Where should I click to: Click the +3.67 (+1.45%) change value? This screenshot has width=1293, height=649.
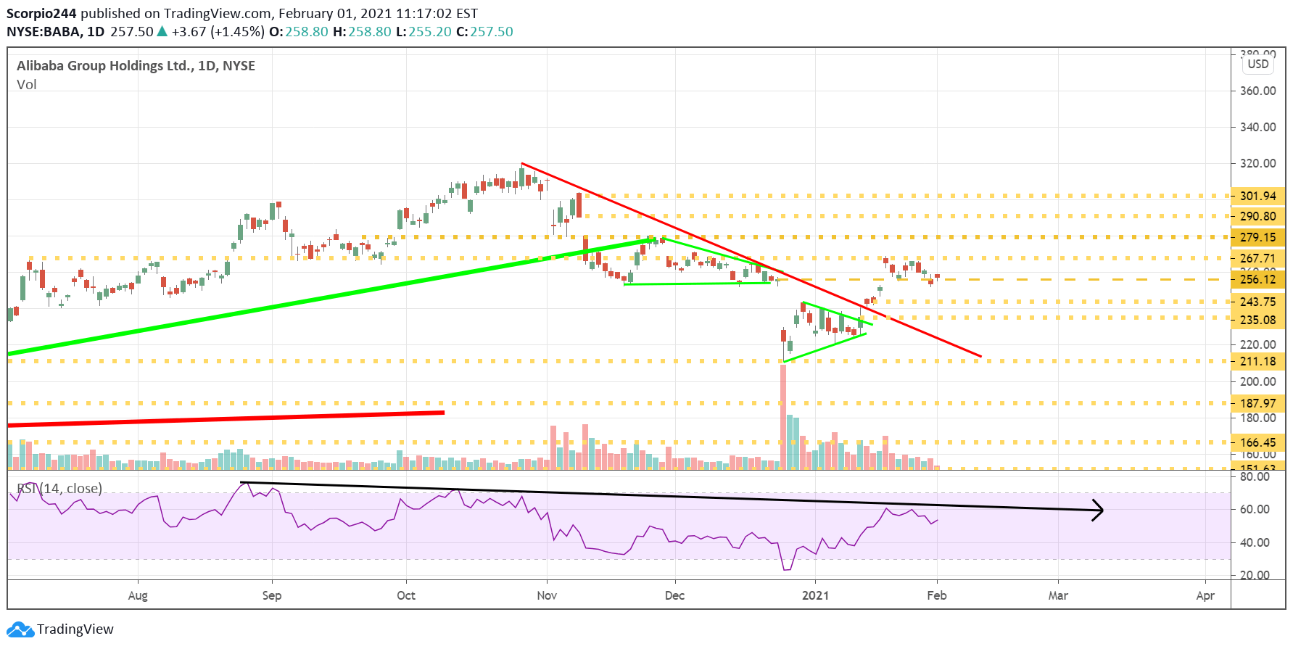coord(218,32)
